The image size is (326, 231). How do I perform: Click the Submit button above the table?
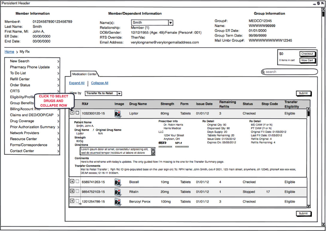303,93
